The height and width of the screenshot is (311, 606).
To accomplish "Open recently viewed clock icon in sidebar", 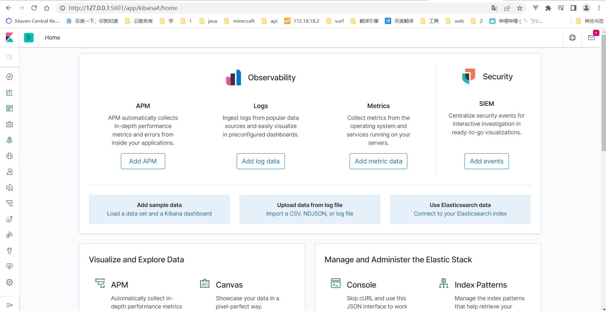I will [9, 57].
